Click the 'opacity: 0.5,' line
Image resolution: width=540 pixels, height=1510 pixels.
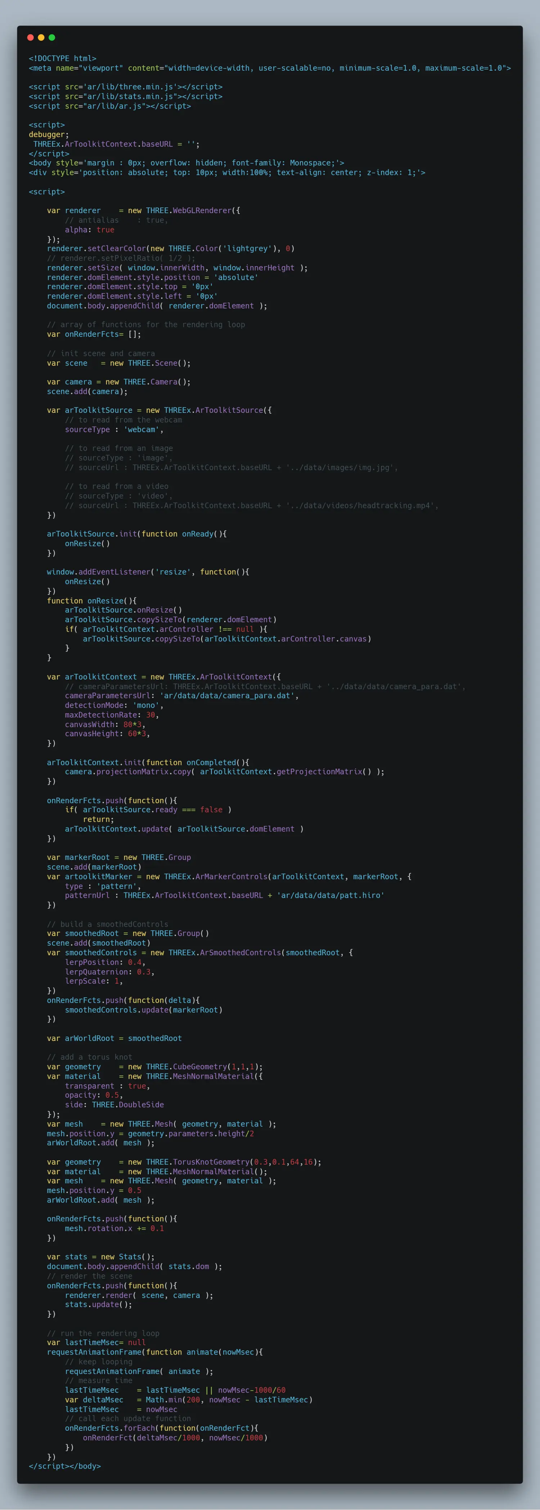pos(94,1096)
